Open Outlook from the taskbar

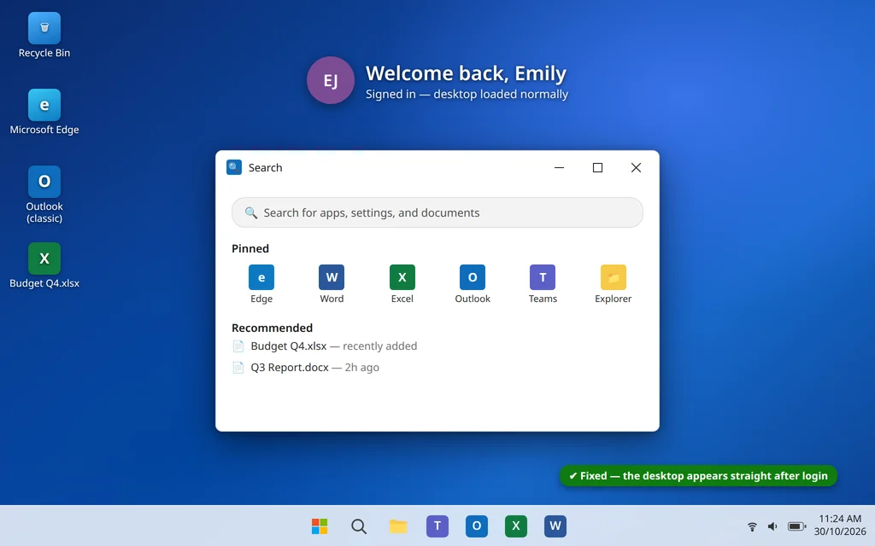477,526
